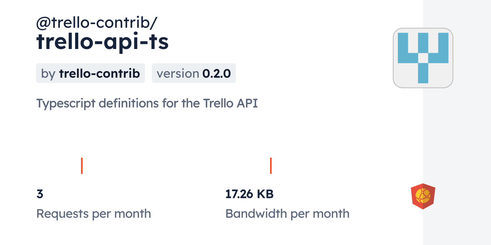
Task: Click the word "by" in the author badge
Action: [48, 73]
